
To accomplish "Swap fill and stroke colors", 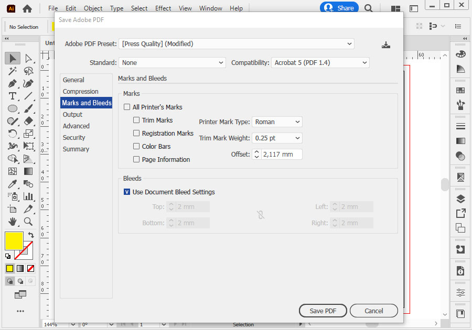I will pos(31,235).
